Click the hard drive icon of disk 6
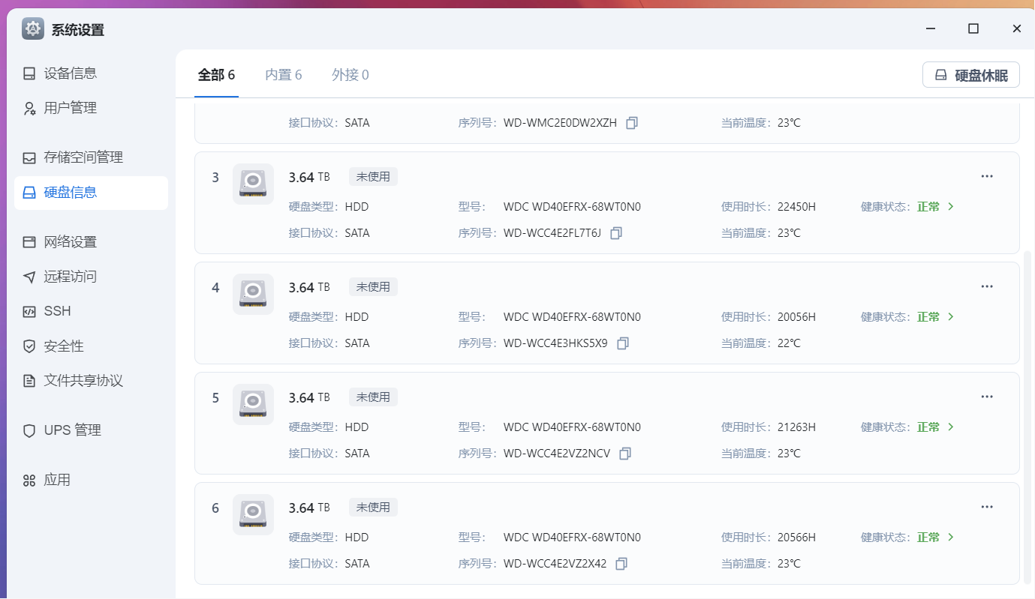This screenshot has height=599, width=1035. pyautogui.click(x=253, y=514)
